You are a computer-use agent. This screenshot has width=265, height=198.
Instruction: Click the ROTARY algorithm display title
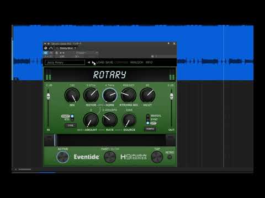click(110, 75)
